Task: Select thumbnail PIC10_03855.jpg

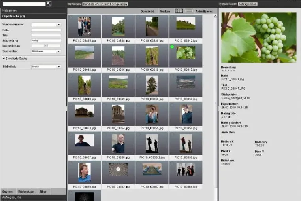Action: (152, 114)
